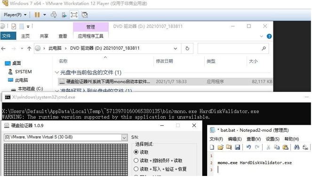Collapse the 光盘中当前包含的文件 group

coord(57,72)
